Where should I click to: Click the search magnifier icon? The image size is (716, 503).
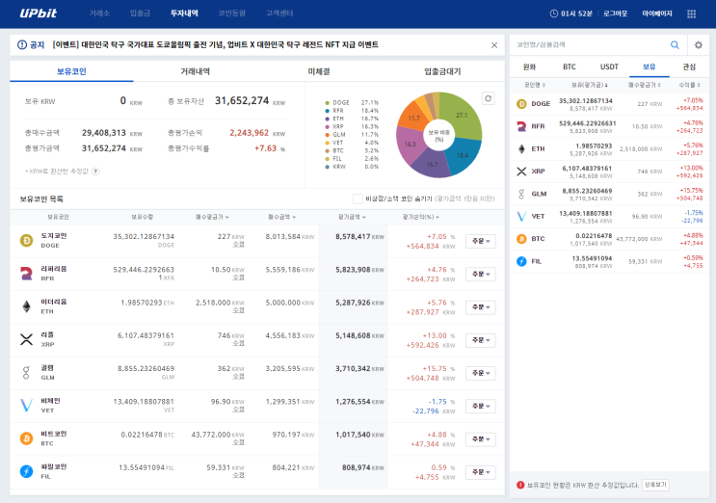tap(675, 44)
